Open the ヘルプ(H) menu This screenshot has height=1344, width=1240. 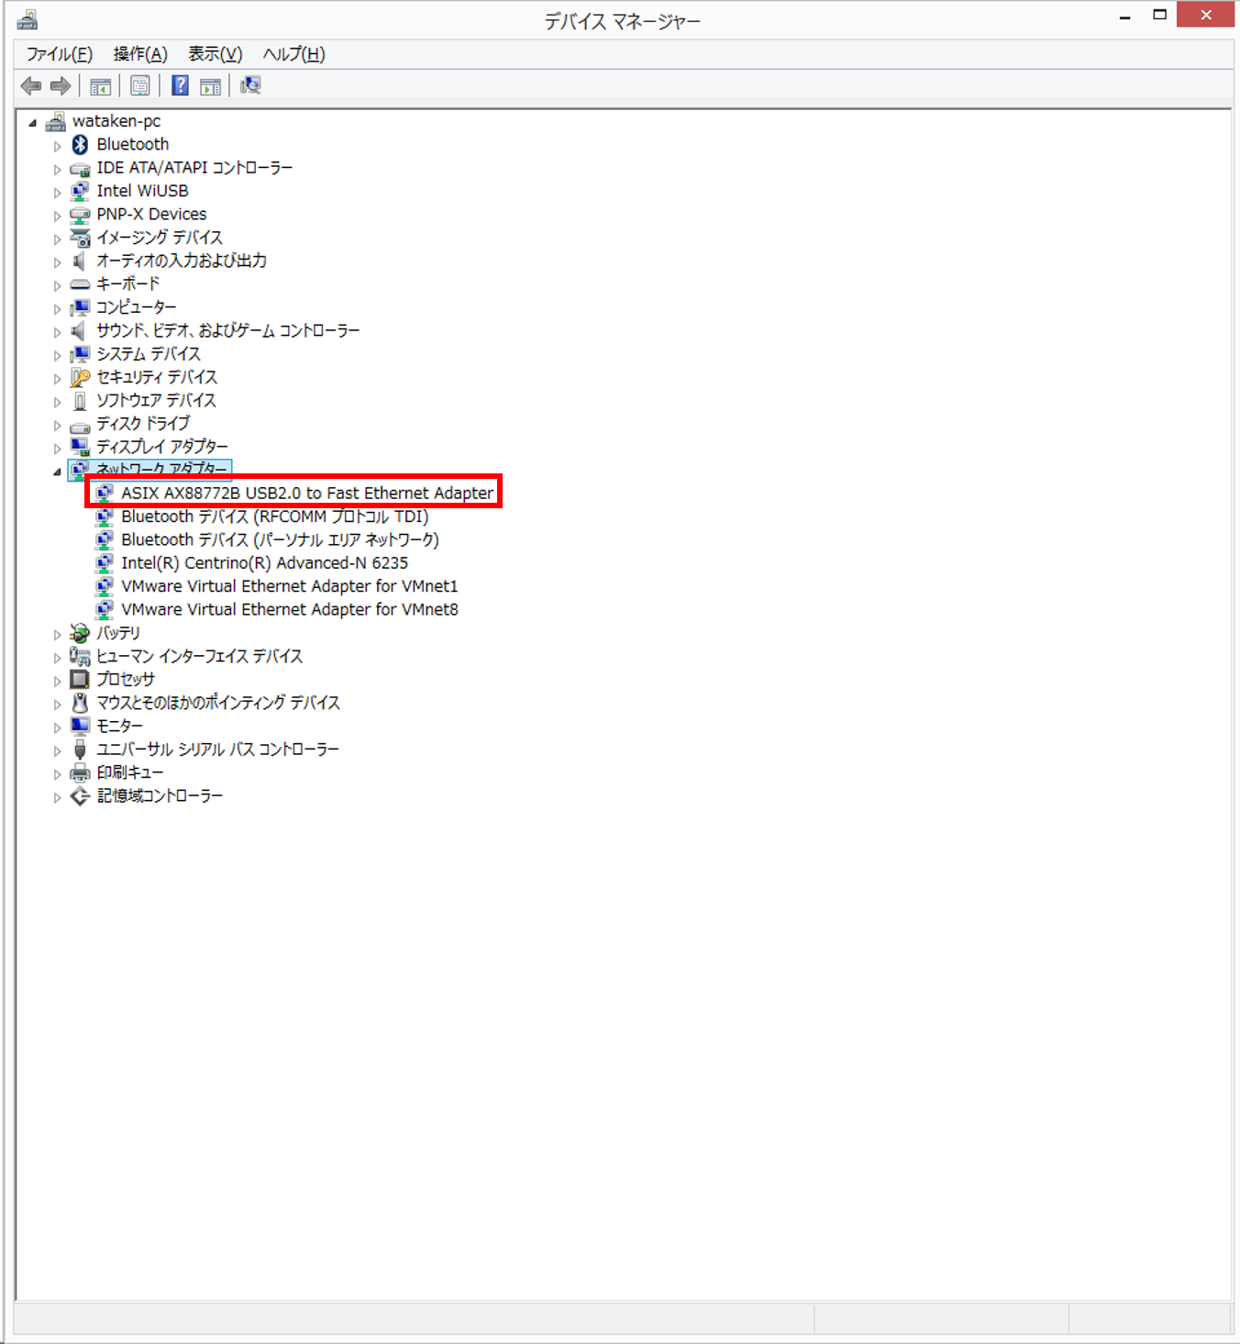pyautogui.click(x=294, y=54)
